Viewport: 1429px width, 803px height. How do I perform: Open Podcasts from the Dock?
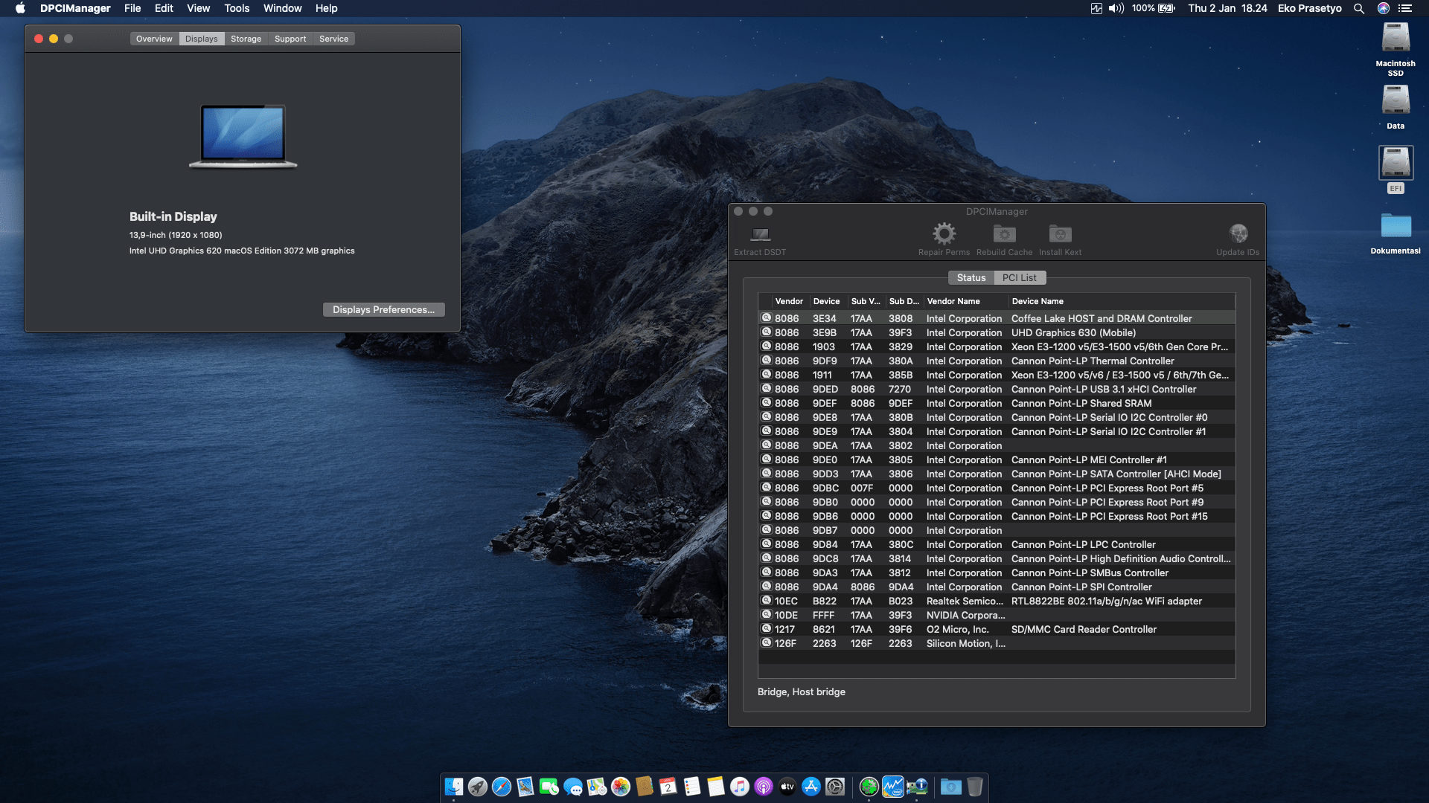click(764, 787)
